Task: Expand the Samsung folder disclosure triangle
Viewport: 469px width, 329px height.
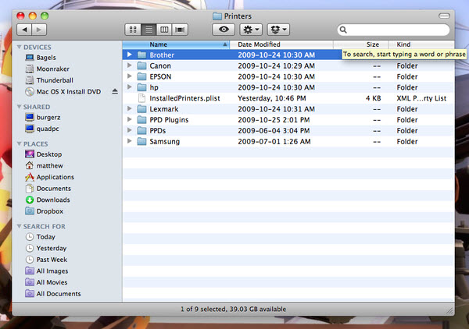Action: click(130, 141)
